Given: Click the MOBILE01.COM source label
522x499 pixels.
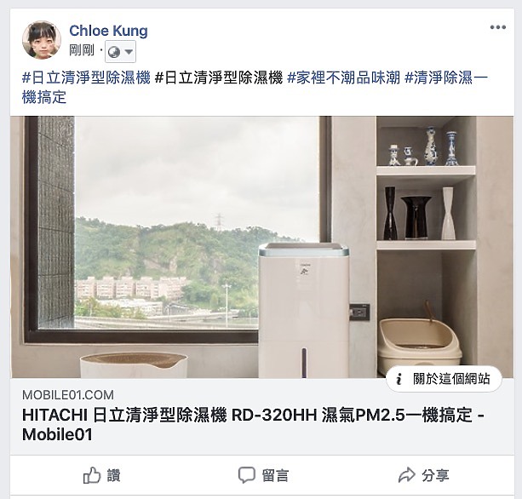Looking at the screenshot, I should point(68,395).
